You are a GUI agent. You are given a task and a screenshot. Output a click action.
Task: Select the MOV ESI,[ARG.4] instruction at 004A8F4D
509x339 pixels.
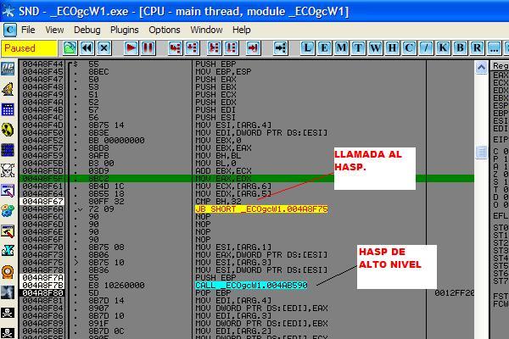coord(233,125)
